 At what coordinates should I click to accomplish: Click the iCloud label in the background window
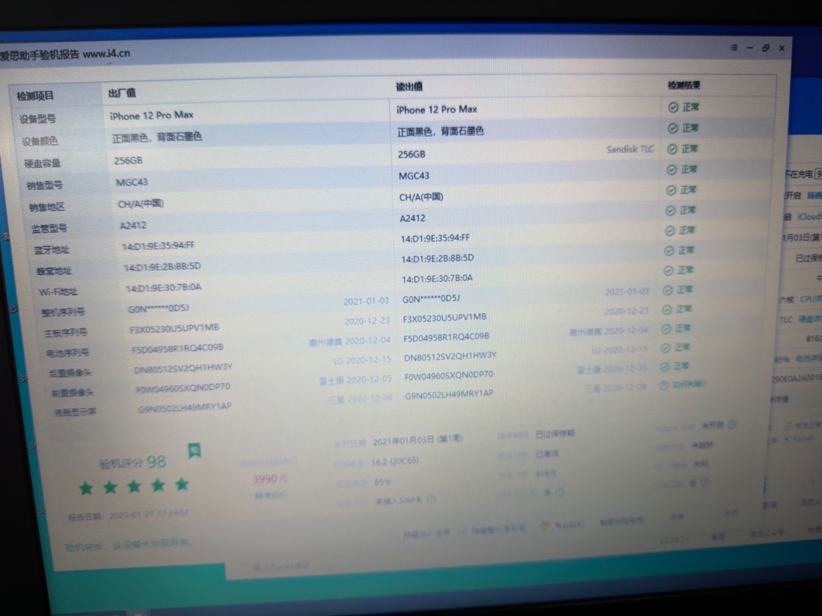tap(808, 216)
